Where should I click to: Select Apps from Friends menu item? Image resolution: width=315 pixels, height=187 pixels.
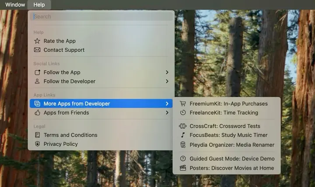click(x=101, y=113)
